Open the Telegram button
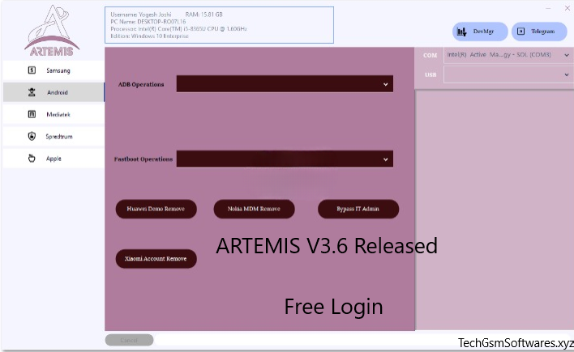 539,32
